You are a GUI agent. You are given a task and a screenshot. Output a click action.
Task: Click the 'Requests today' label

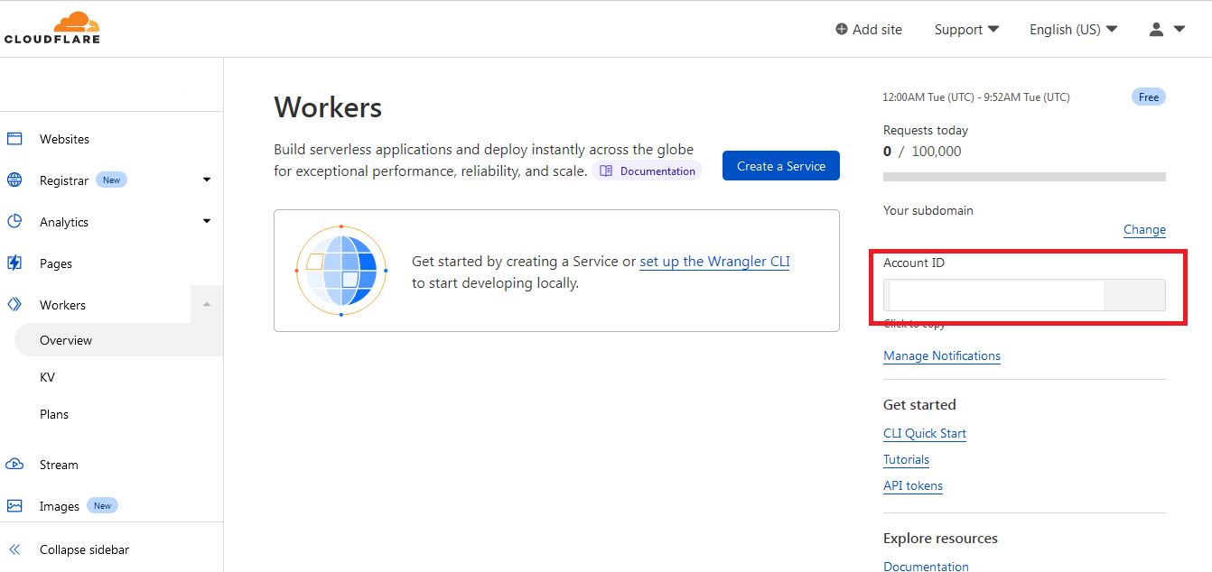coord(926,130)
